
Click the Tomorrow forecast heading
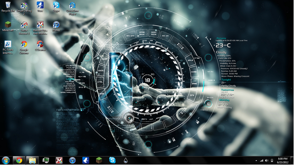227,90
